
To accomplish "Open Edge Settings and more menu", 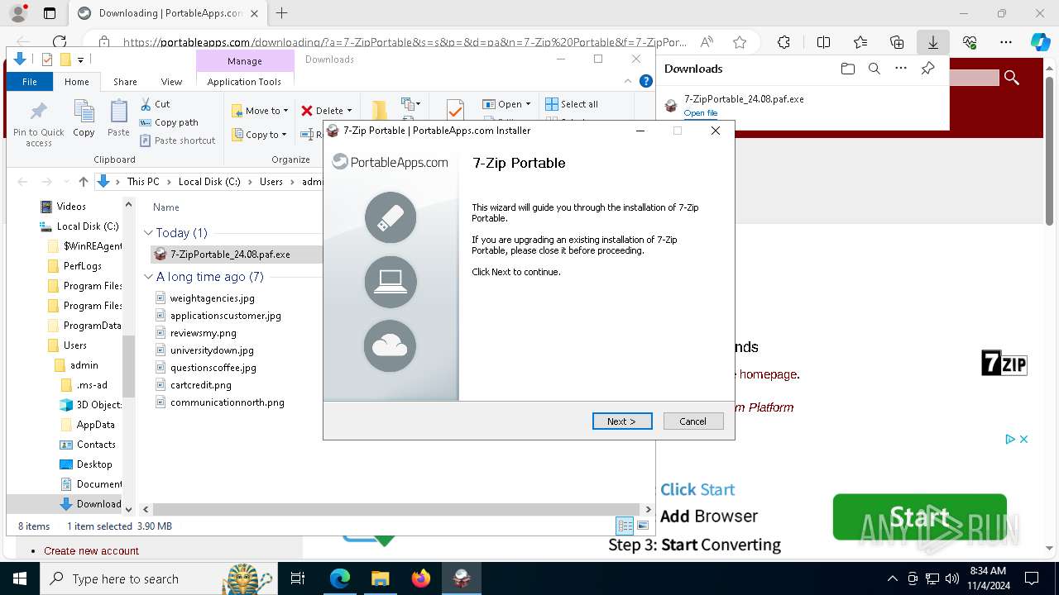I will (x=1006, y=42).
